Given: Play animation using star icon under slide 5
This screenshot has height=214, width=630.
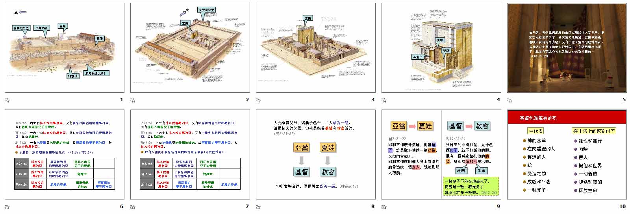Looking at the screenshot, I should point(510,100).
